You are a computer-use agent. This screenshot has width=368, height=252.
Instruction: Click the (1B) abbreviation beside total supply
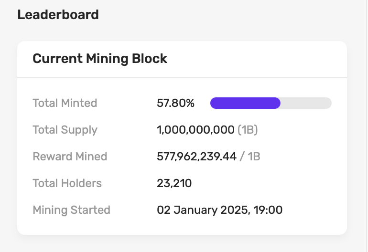point(248,130)
